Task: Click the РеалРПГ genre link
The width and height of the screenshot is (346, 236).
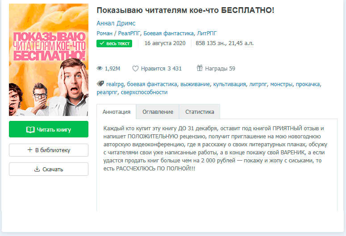Action: pyautogui.click(x=129, y=33)
